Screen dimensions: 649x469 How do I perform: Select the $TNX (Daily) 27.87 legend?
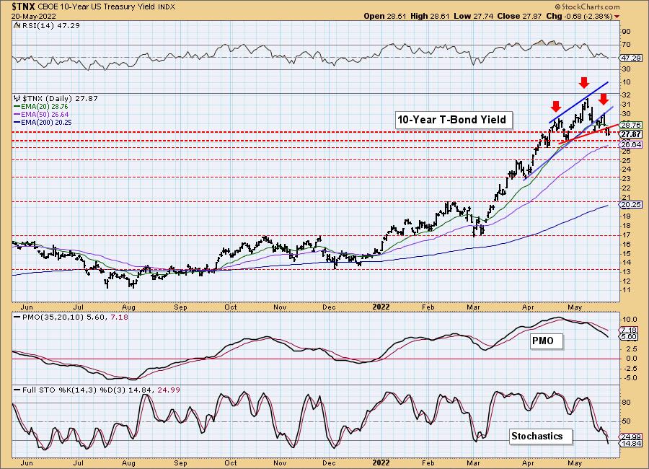(56, 98)
